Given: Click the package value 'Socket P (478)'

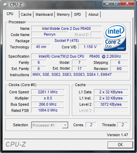Looking at the screenshot, I should [x=66, y=40].
